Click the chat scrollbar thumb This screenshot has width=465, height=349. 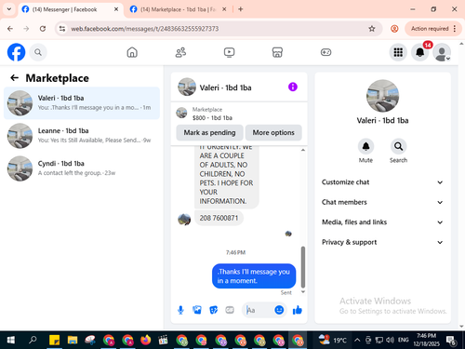pyautogui.click(x=303, y=267)
